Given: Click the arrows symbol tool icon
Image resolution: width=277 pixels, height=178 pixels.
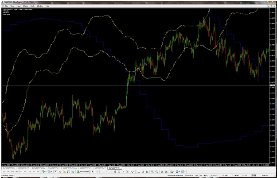Looking at the screenshot, I should (x=132, y=172).
